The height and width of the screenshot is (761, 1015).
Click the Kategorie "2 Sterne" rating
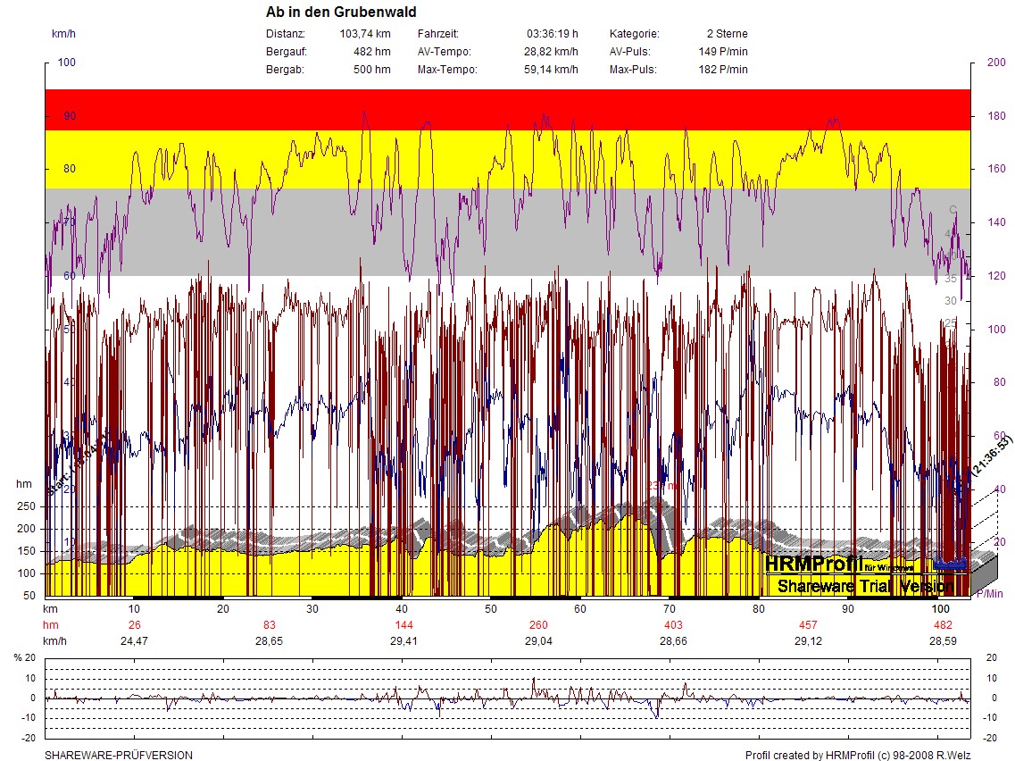coord(727,34)
